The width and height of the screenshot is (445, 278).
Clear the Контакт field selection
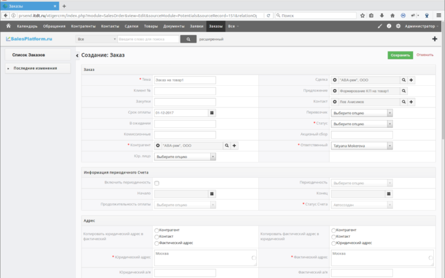point(334,102)
